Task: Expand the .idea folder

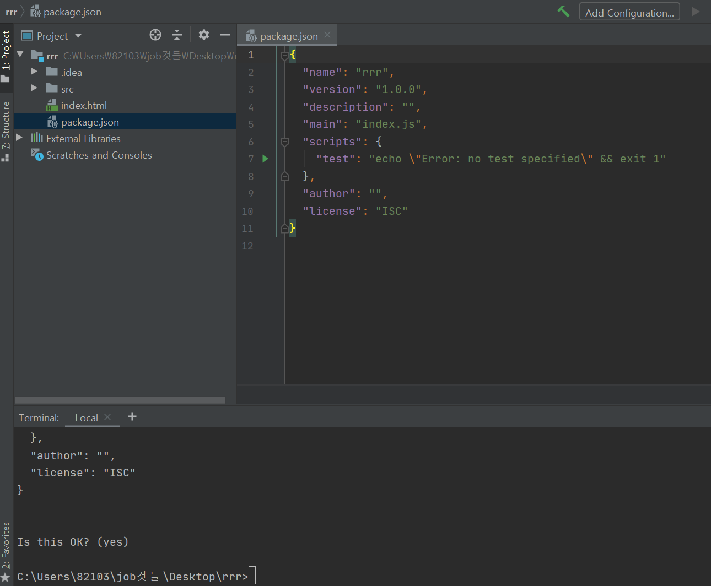Action: pos(34,72)
